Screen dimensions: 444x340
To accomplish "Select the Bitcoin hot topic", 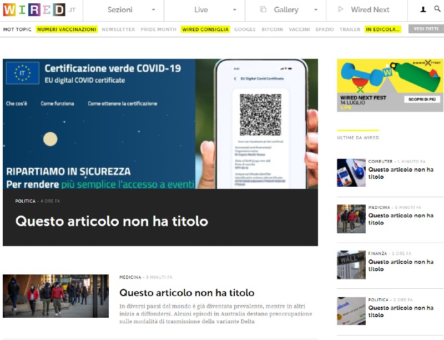I will click(272, 29).
